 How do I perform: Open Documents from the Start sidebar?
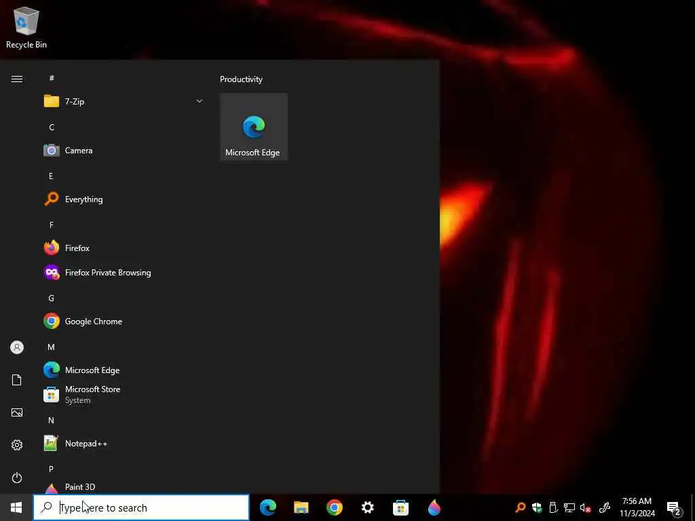click(x=17, y=380)
